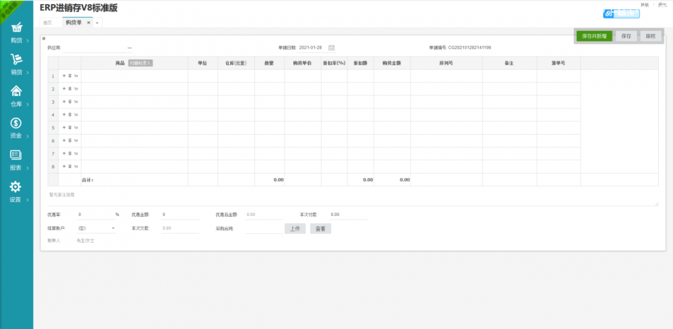Delete row 8 using its trash icon
The width and height of the screenshot is (673, 329).
tap(69, 166)
